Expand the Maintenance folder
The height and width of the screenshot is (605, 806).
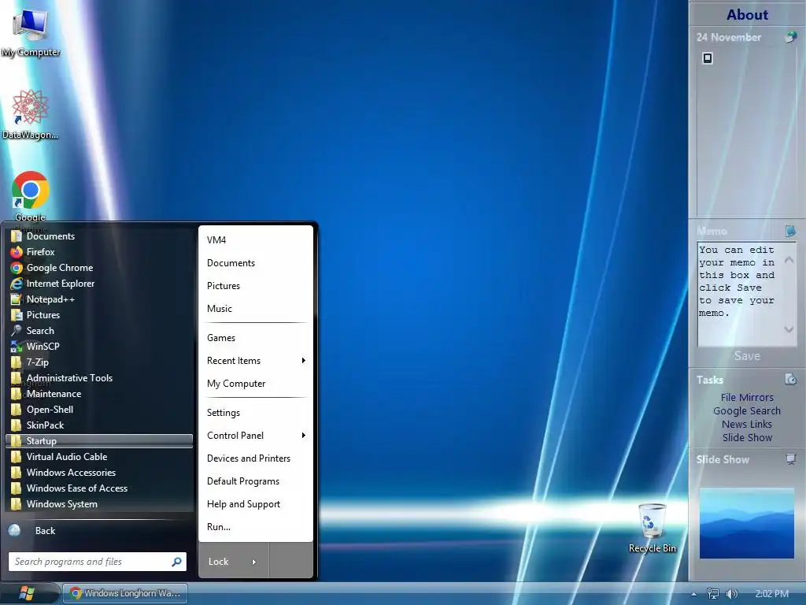(x=99, y=394)
